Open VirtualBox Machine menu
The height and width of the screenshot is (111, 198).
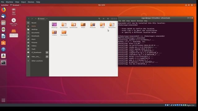pyautogui.click(x=10, y=2)
